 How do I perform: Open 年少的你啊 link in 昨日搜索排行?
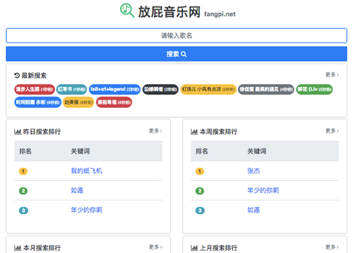pyautogui.click(x=86, y=210)
